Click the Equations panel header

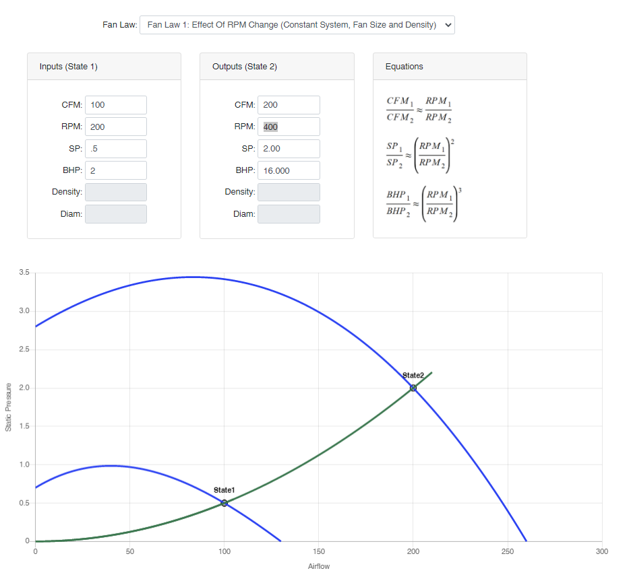450,67
